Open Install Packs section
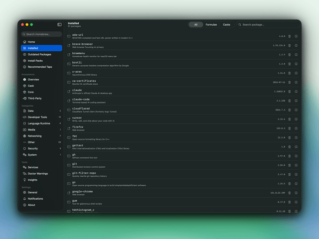The height and width of the screenshot is (239, 319). point(41,61)
